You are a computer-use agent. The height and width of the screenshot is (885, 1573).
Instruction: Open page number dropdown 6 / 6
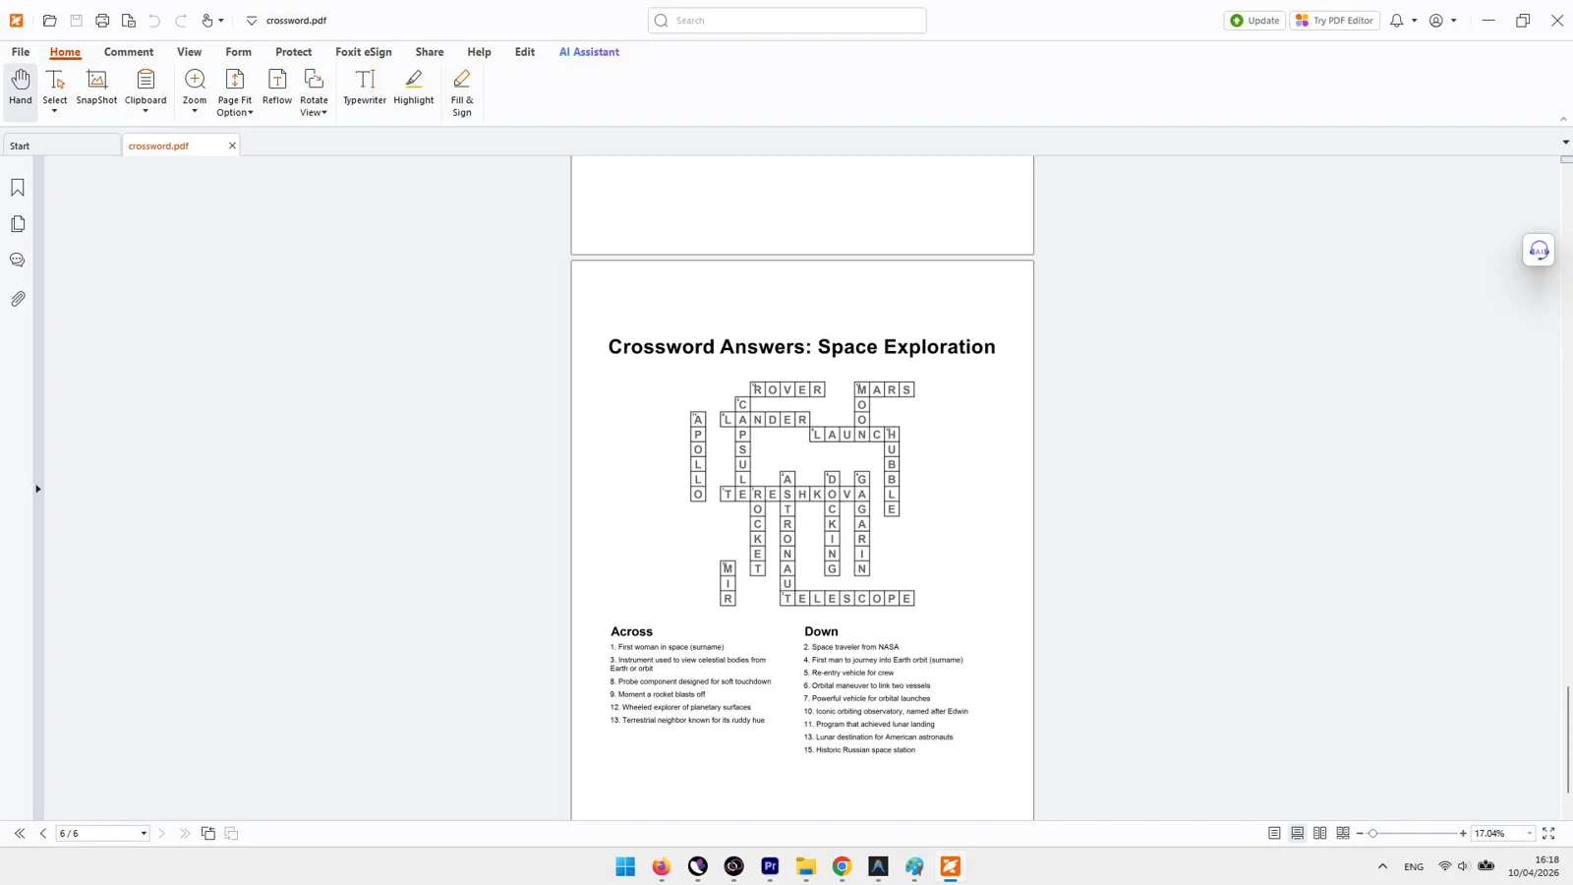tap(144, 834)
